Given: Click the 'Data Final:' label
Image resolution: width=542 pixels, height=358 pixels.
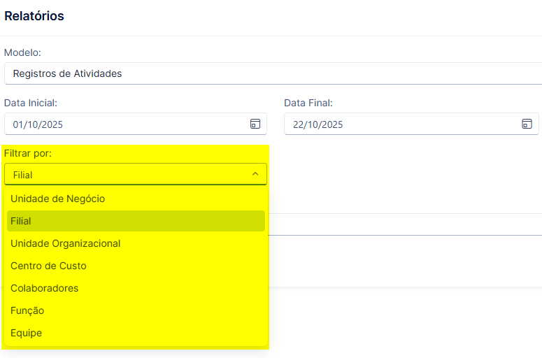Looking at the screenshot, I should point(308,103).
